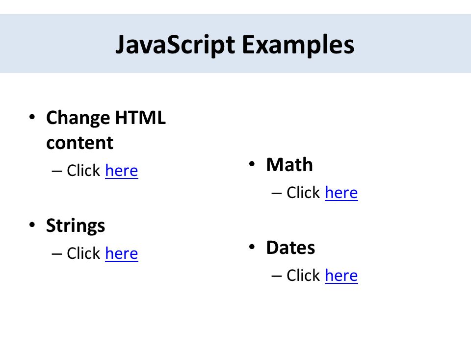Open the 'here' link under Math

coord(341,193)
